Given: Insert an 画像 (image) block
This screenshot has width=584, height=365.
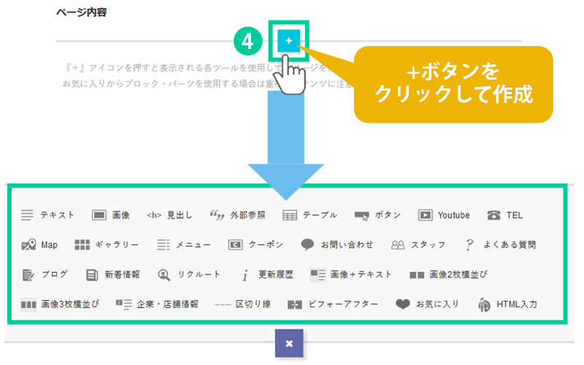Looking at the screenshot, I should 111,215.
